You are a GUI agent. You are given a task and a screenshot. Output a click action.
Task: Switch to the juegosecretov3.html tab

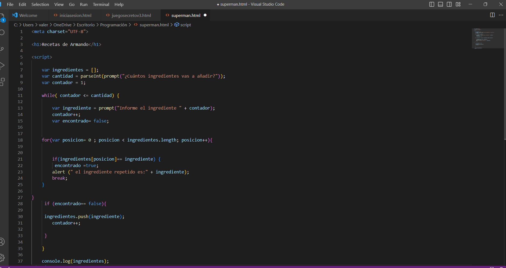click(x=131, y=15)
